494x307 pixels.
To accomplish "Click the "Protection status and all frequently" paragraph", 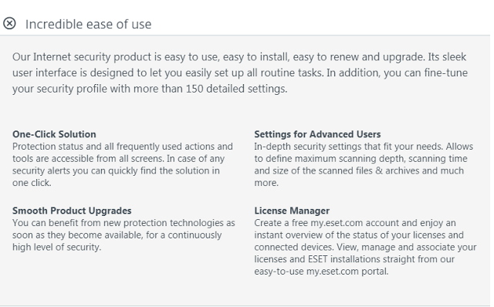I will (123, 164).
